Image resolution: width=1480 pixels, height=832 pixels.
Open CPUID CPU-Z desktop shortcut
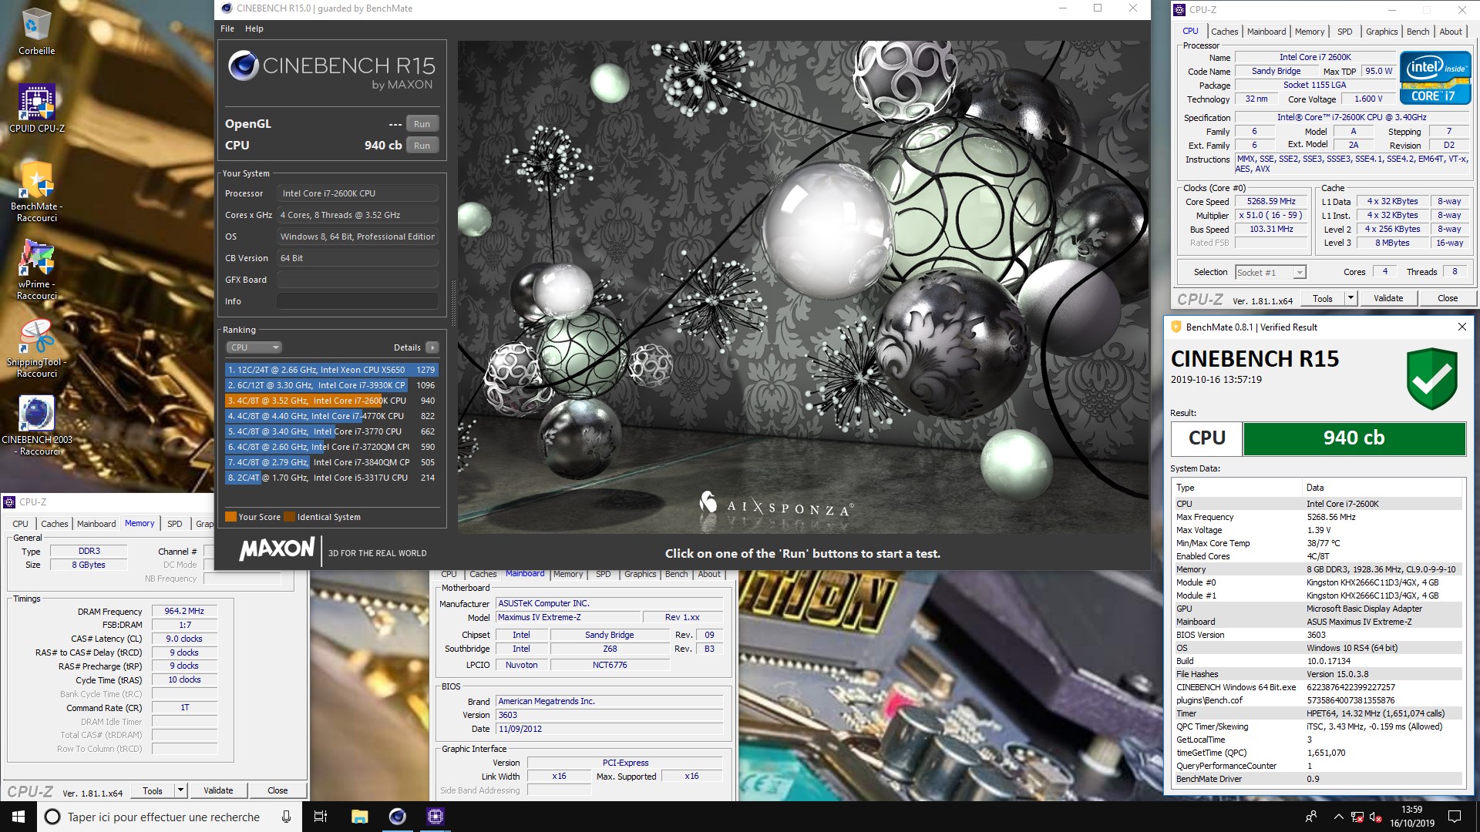coord(36,109)
